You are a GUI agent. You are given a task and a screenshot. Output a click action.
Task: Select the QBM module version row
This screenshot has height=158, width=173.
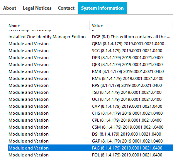coord(90,44)
